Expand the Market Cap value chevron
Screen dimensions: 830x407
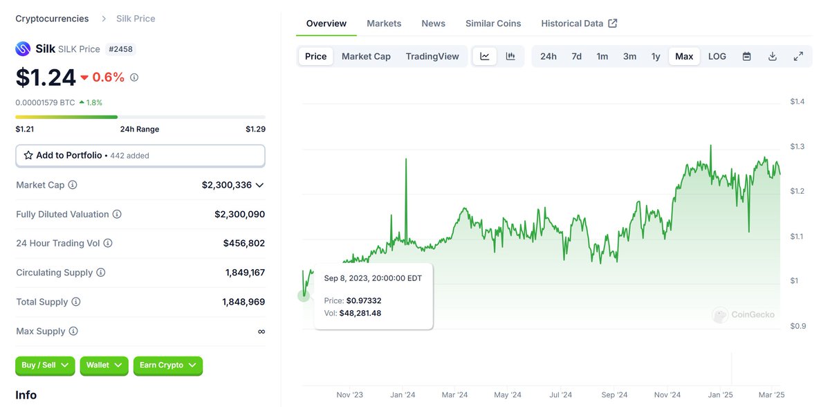pyautogui.click(x=259, y=185)
